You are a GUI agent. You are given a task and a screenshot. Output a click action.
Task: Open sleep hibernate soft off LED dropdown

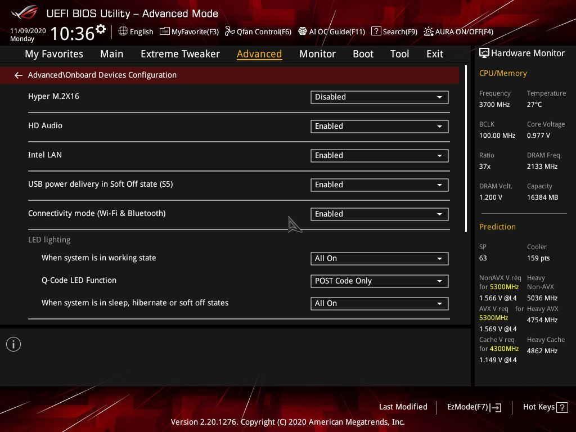pos(380,303)
